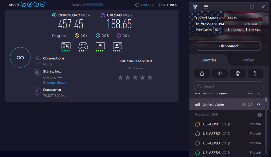Expand the connection details side arrow

pos(266,19)
